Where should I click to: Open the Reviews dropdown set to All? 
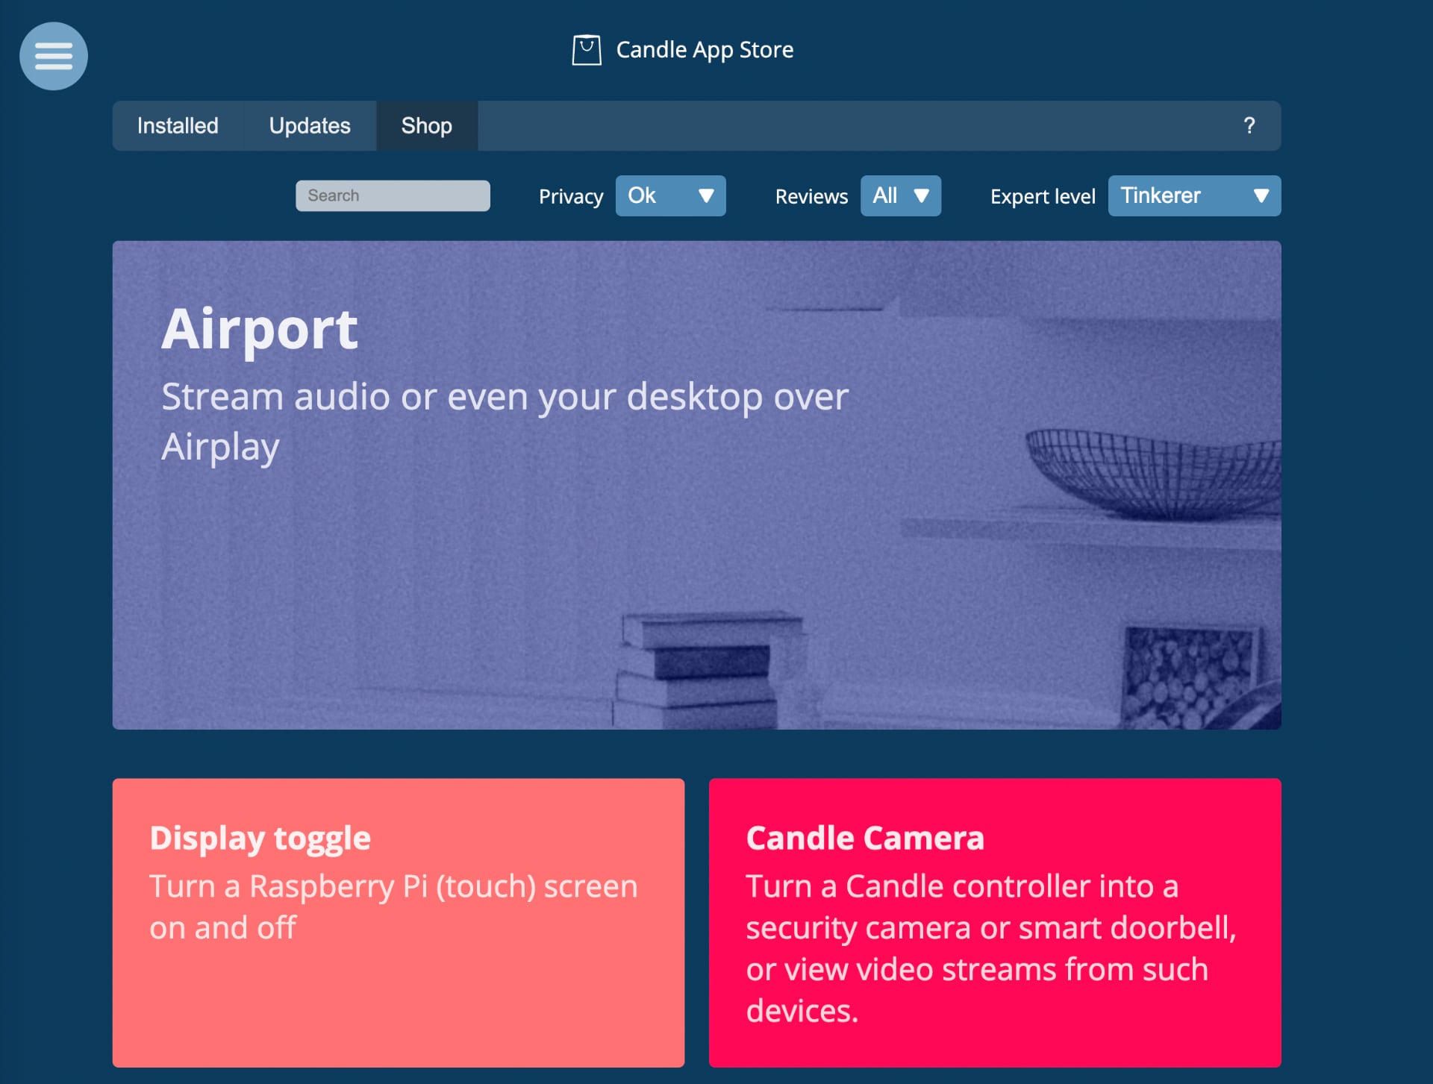(900, 195)
